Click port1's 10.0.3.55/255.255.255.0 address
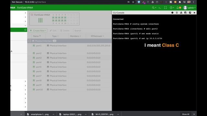The width and height of the screenshot is (207, 116). click(x=98, y=45)
